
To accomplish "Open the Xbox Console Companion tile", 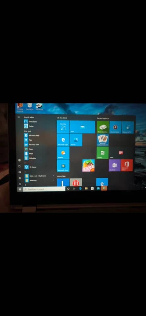I will click(103, 127).
